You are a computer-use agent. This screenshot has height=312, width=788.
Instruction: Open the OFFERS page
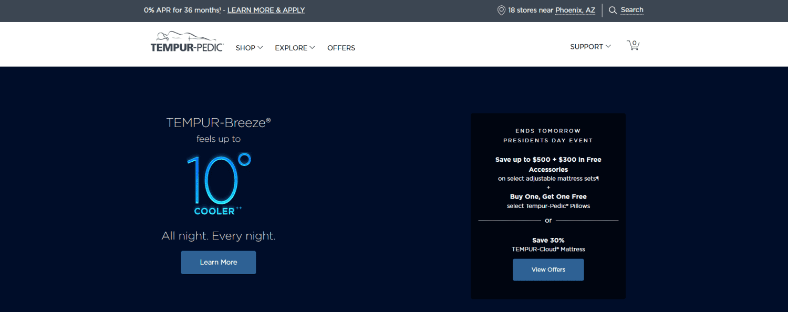coord(341,48)
